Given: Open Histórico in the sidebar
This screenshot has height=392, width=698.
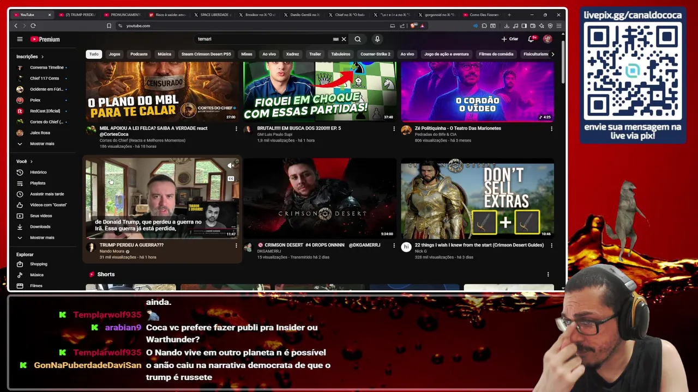Looking at the screenshot, I should point(38,172).
